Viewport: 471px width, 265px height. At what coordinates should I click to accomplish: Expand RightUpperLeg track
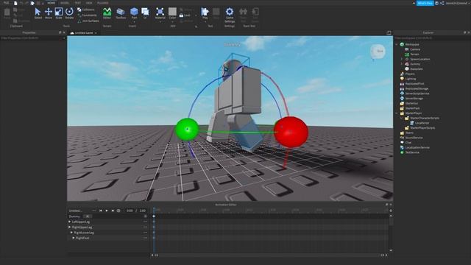[70, 227]
